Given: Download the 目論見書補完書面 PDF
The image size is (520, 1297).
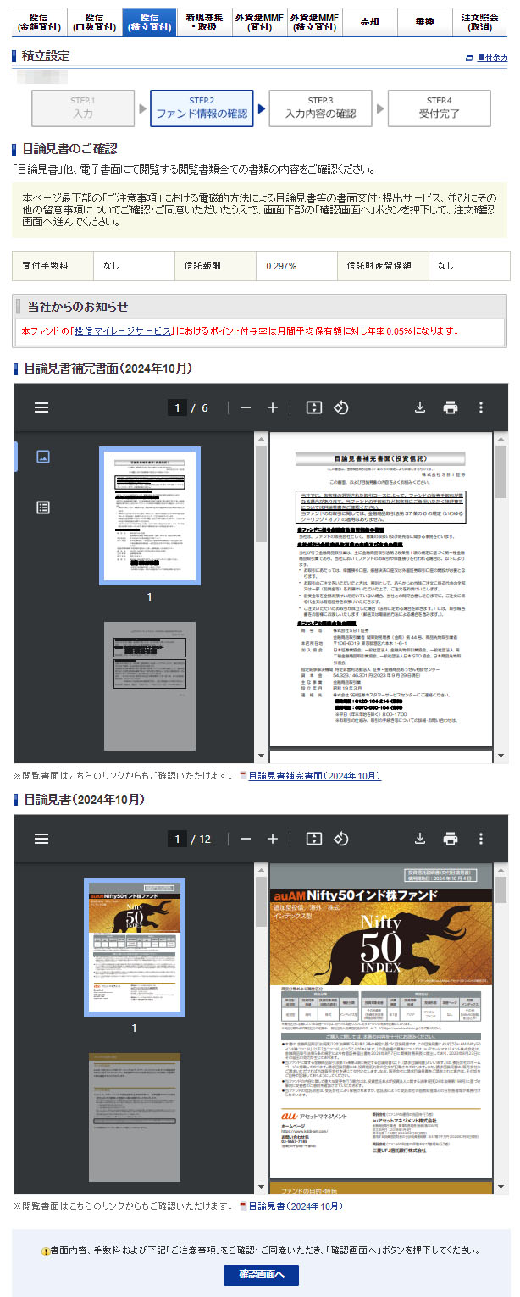Looking at the screenshot, I should pos(419,407).
